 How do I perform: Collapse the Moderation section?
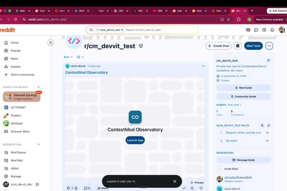pos(38,144)
